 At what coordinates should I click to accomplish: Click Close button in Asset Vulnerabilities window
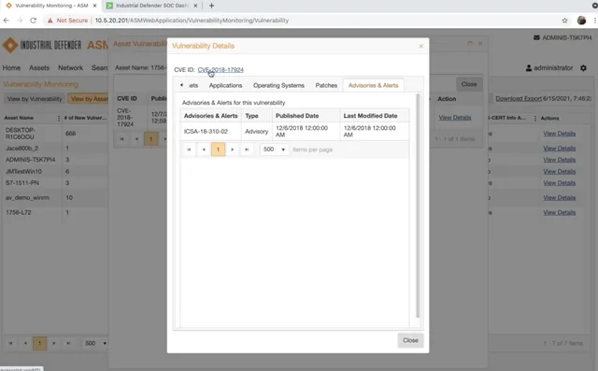click(469, 84)
